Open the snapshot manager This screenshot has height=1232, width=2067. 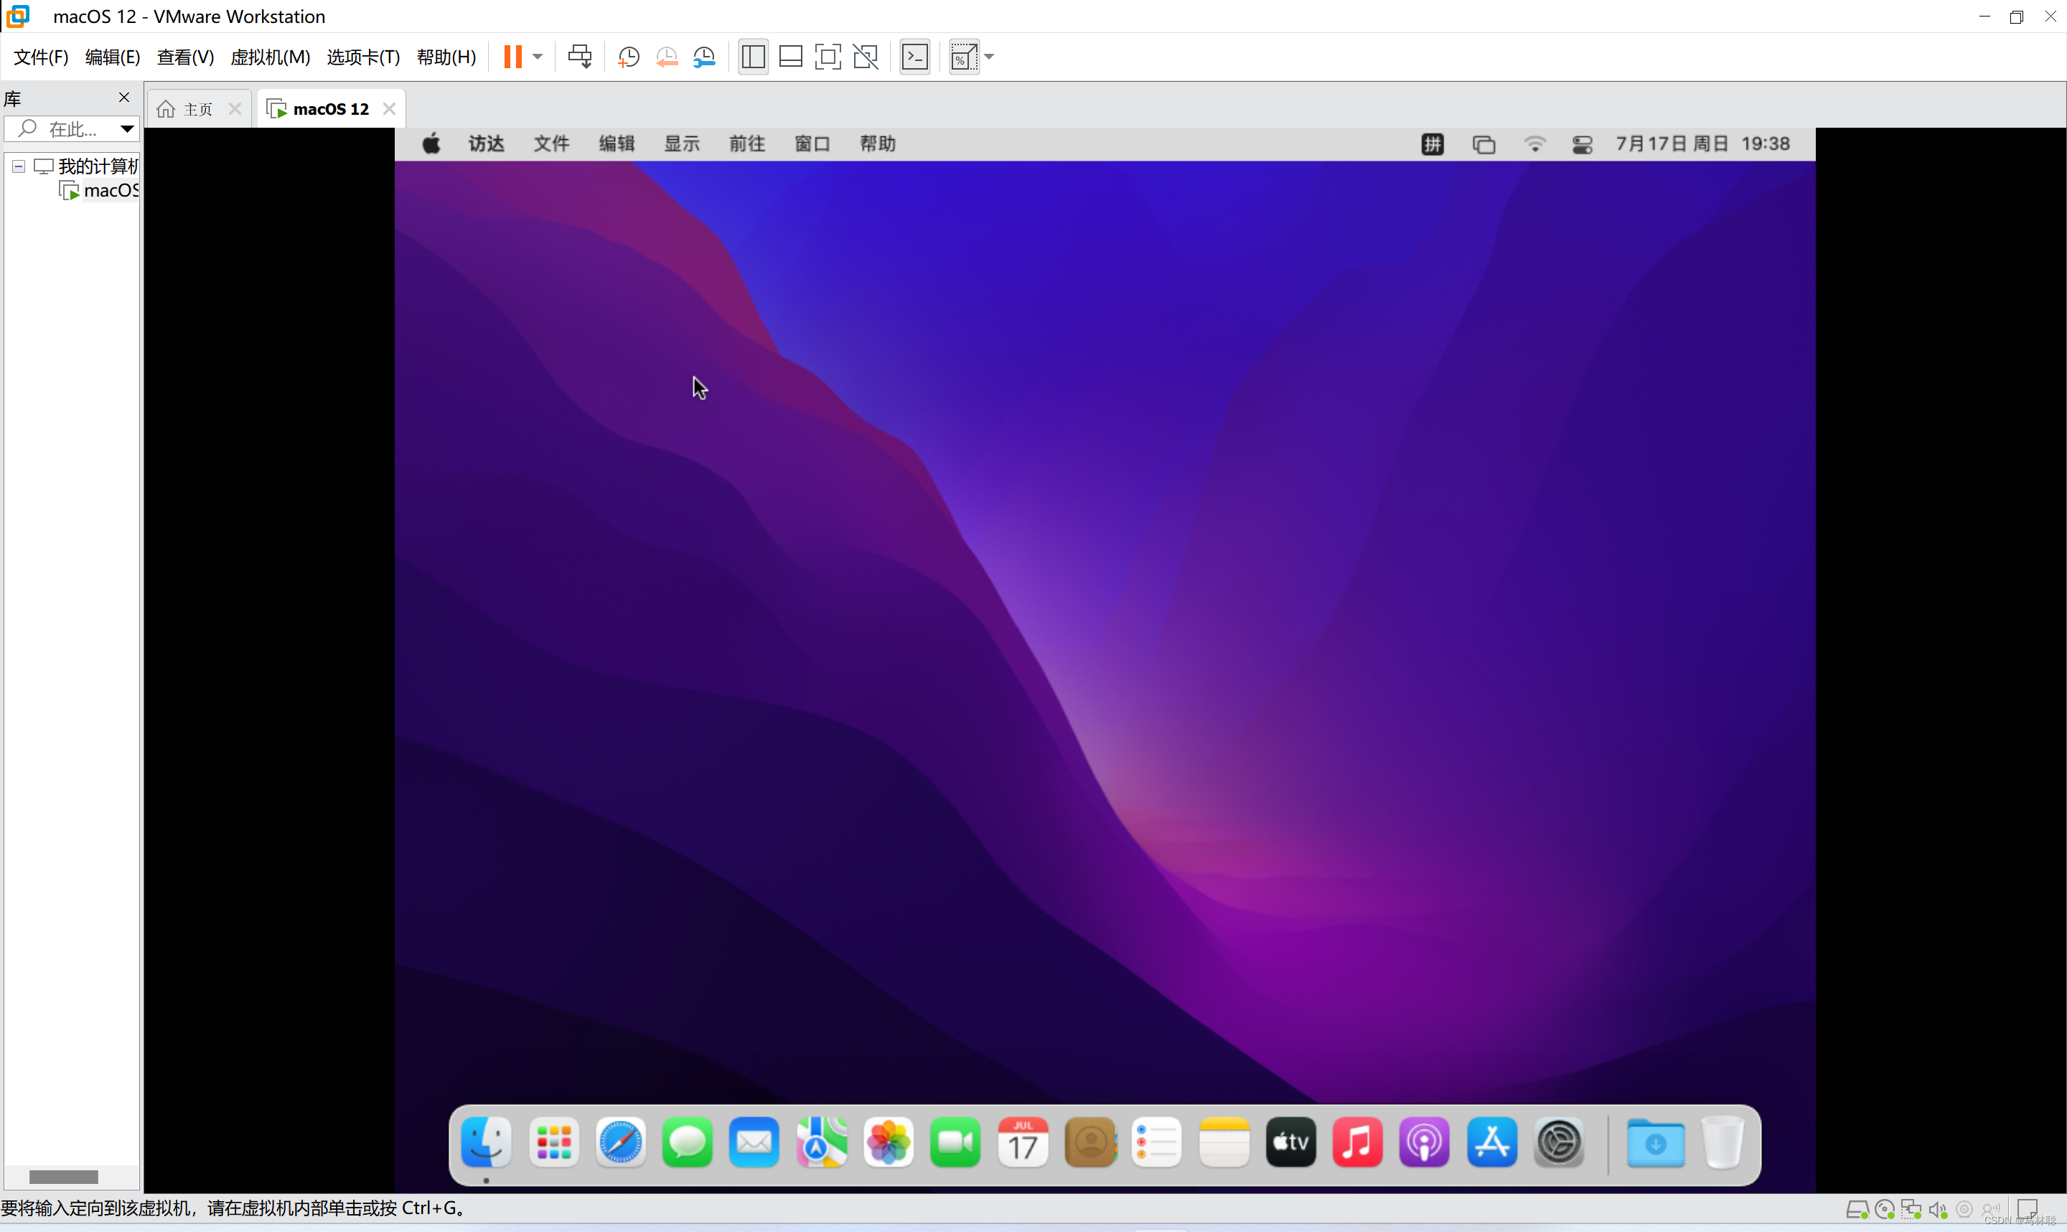(704, 57)
